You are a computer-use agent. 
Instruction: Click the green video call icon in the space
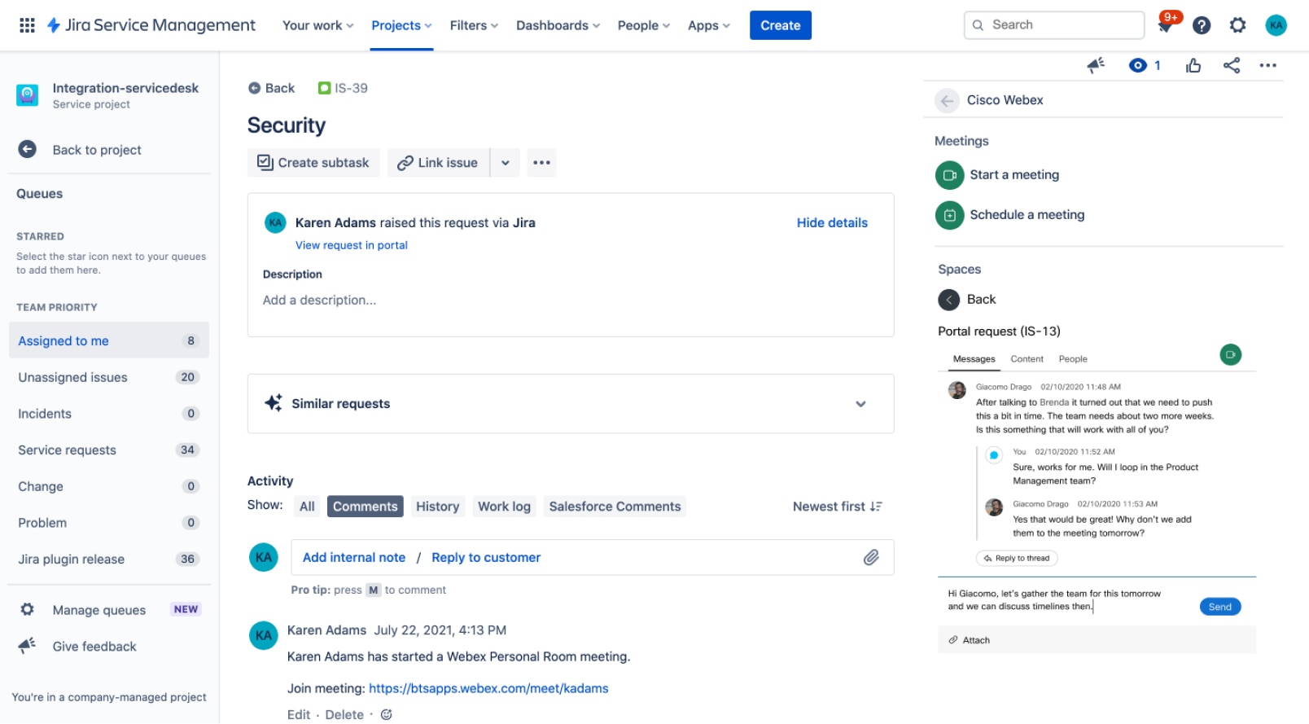pyautogui.click(x=1230, y=355)
